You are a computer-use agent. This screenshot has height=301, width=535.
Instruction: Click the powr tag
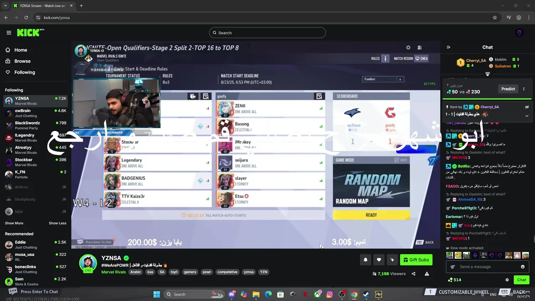click(206, 272)
